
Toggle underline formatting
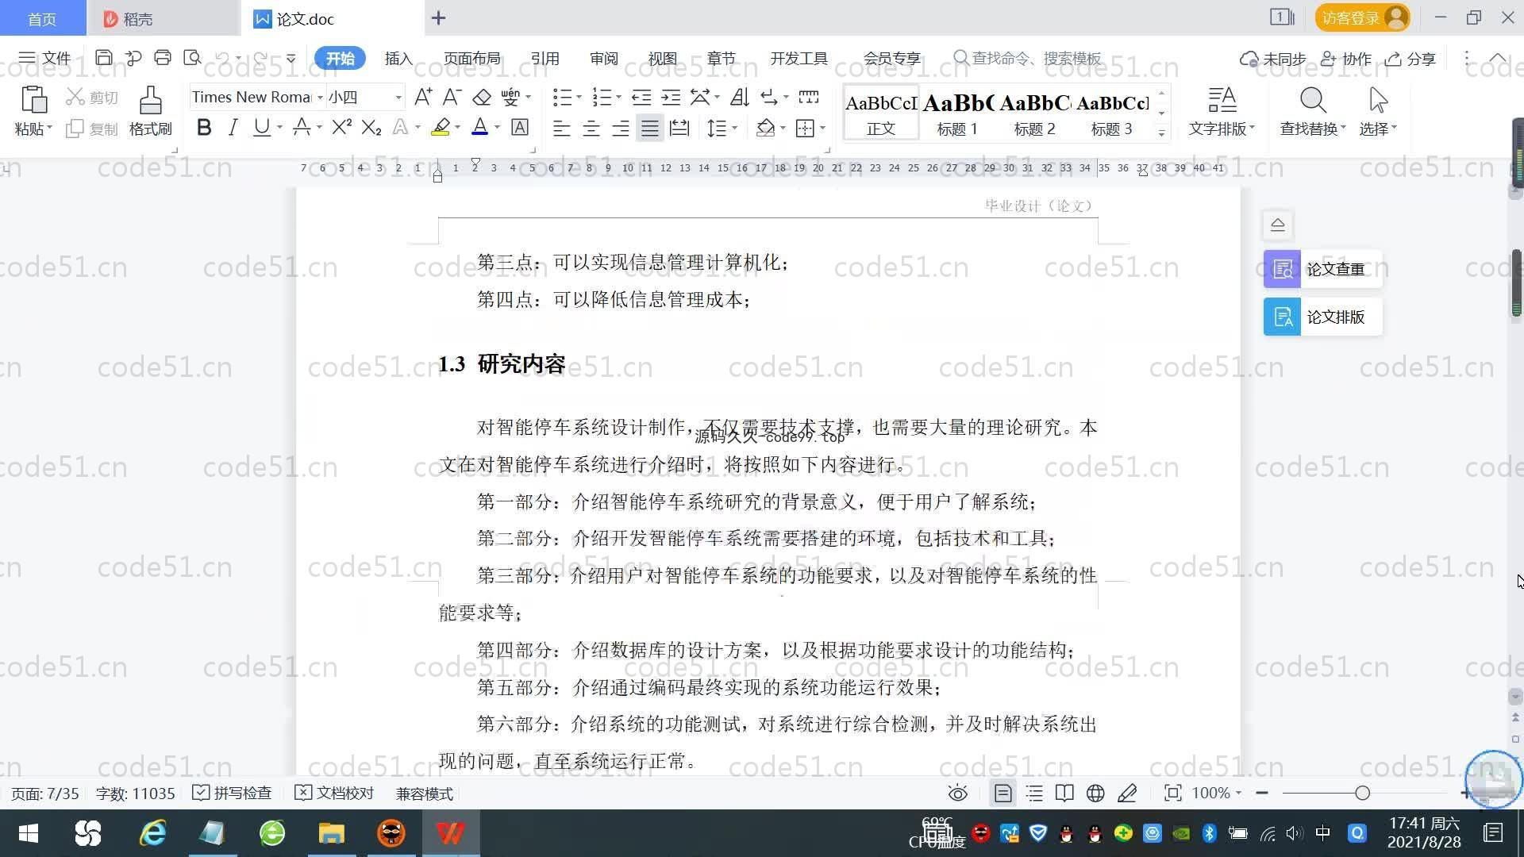[x=261, y=127]
